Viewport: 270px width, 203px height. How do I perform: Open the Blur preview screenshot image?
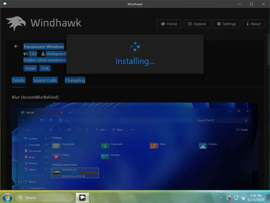pyautogui.click(x=135, y=146)
